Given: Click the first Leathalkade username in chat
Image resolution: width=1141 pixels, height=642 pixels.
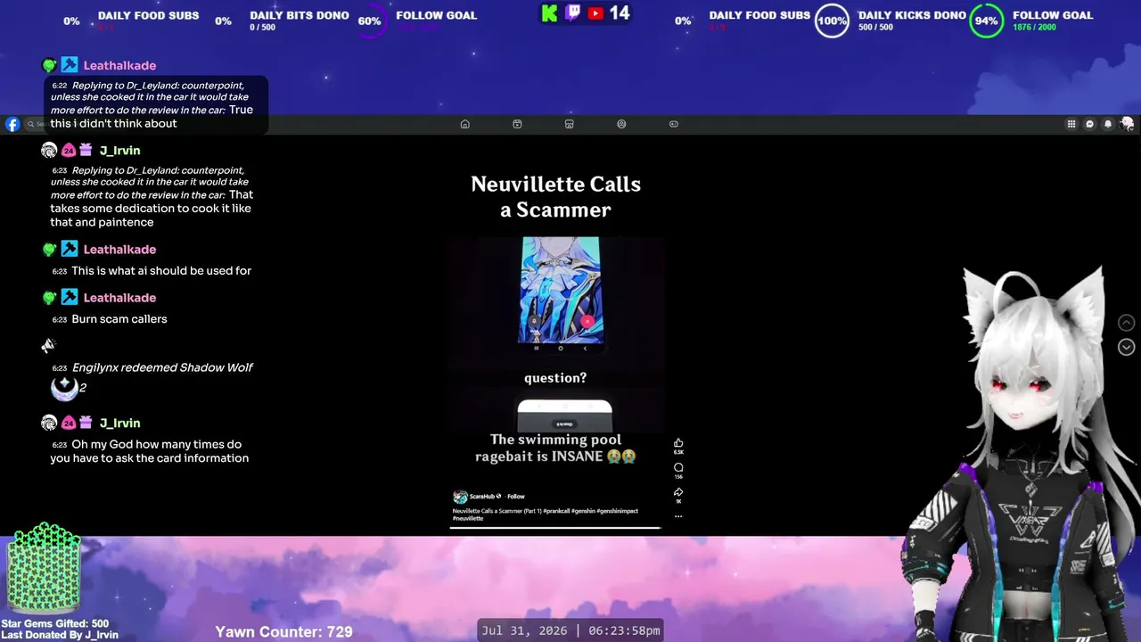Looking at the screenshot, I should tap(119, 65).
